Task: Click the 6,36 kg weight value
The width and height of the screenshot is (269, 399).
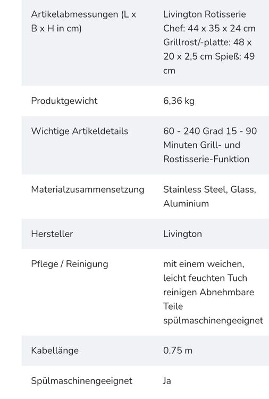Action: point(179,101)
